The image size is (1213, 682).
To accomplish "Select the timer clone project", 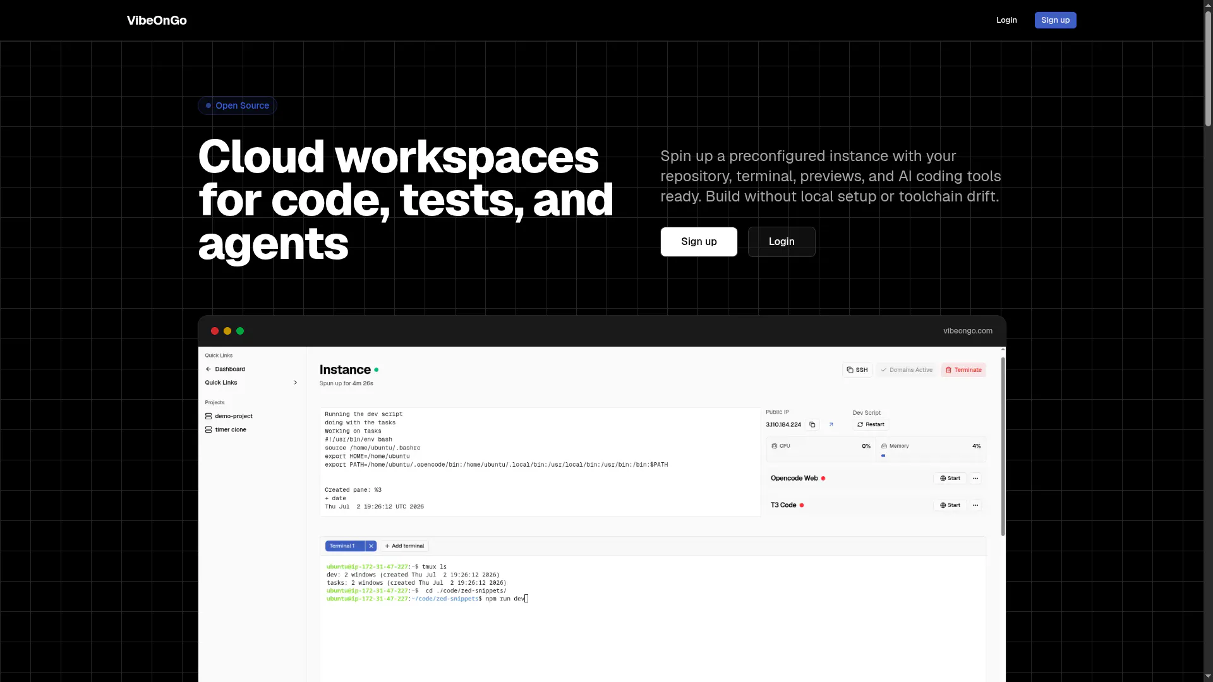I will click(x=231, y=429).
